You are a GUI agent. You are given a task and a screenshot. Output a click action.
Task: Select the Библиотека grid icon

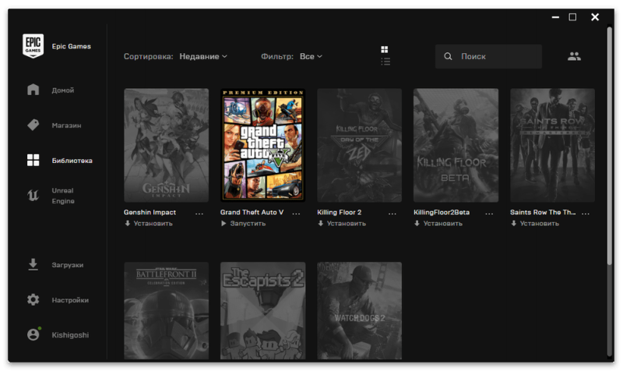33,161
